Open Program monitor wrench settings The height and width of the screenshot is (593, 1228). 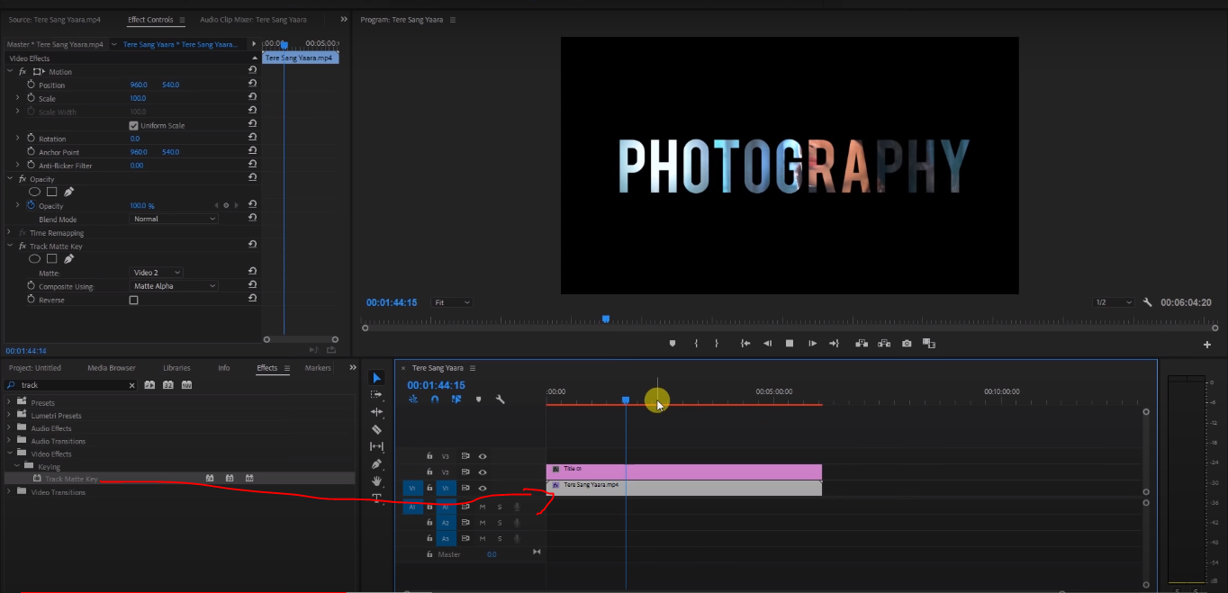[1148, 302]
